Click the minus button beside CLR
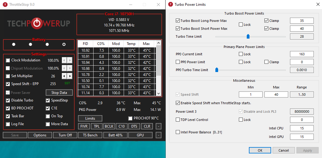The width and height of the screenshot is (322, 158). pyautogui.click(x=158, y=126)
